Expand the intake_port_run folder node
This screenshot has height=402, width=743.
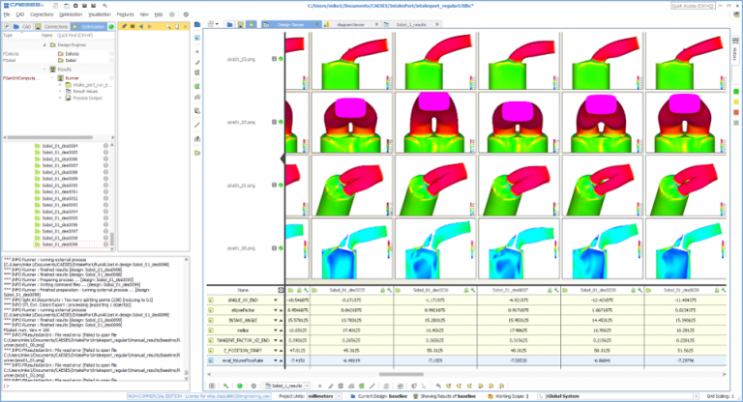tap(60, 85)
